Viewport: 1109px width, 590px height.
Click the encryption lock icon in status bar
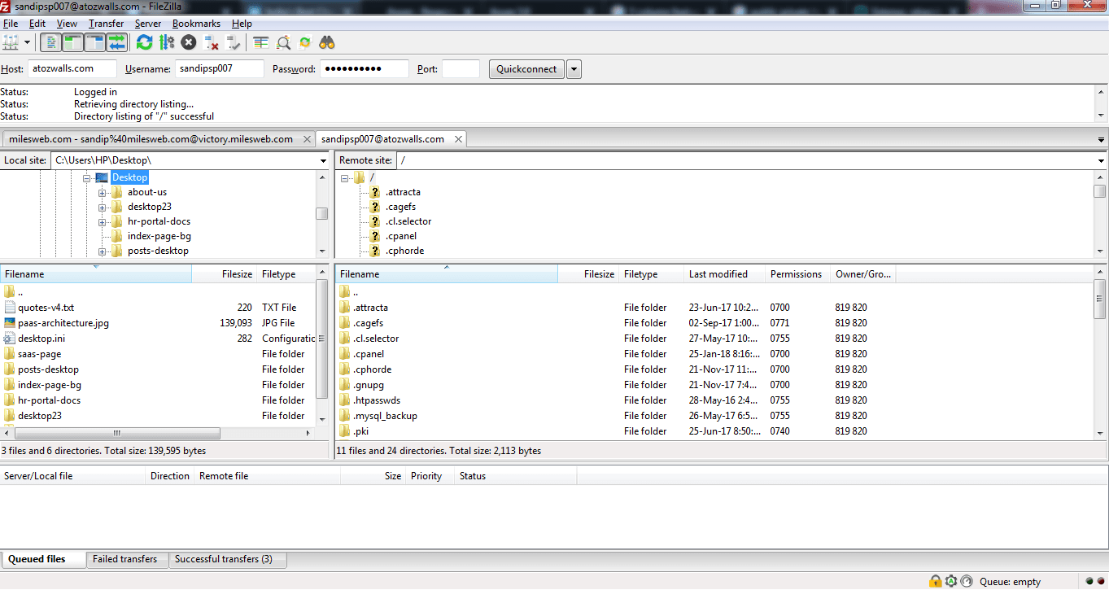[936, 581]
